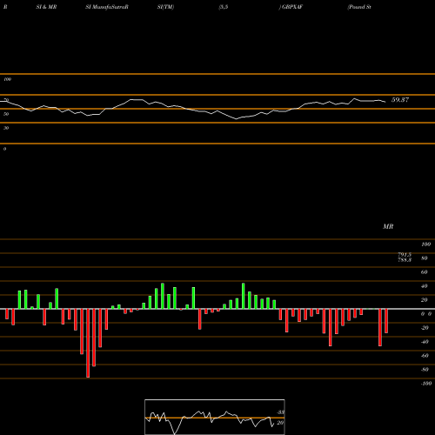Click the '0 0' zero label on MR axis
Image resolution: width=435 pixels, height=435 pixels.
[426, 314]
